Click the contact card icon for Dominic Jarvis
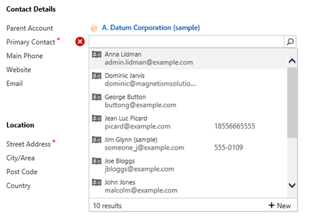Screen dimensions: 312x222 (x=96, y=75)
